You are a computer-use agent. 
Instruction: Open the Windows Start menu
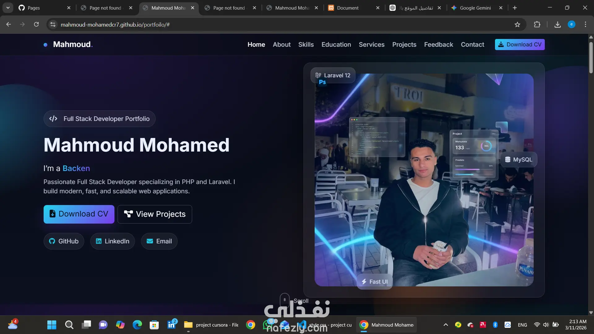pyautogui.click(x=52, y=325)
